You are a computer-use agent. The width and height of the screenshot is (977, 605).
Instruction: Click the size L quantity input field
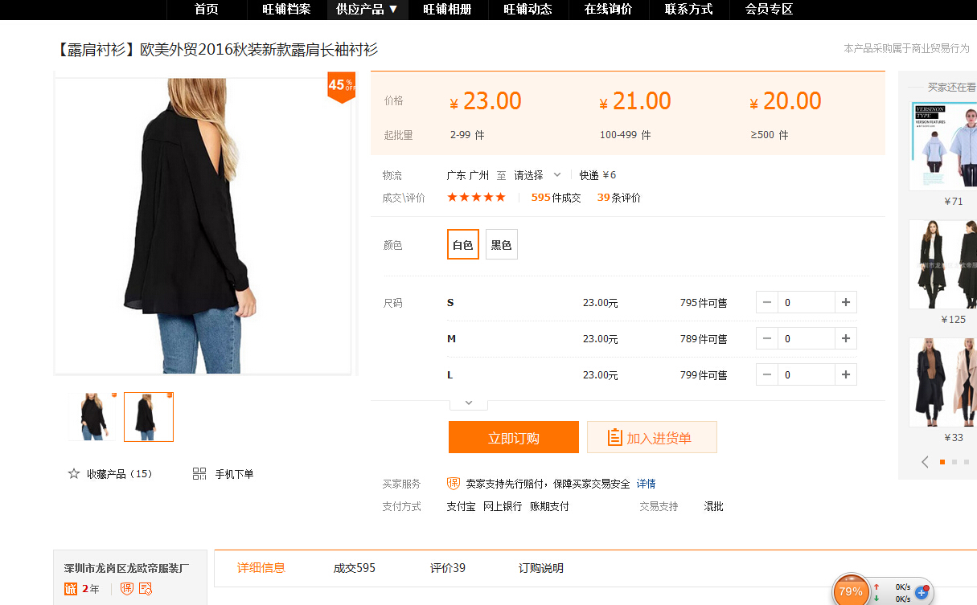point(806,375)
